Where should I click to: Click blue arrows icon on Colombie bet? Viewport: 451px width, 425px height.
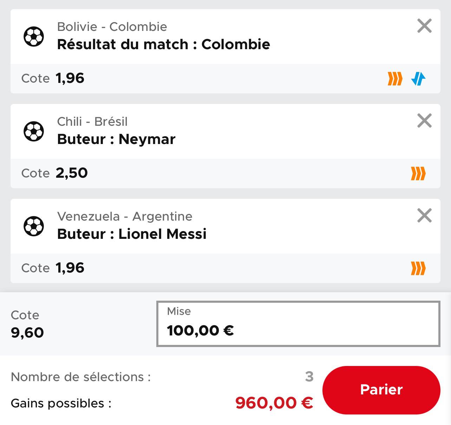tap(418, 79)
